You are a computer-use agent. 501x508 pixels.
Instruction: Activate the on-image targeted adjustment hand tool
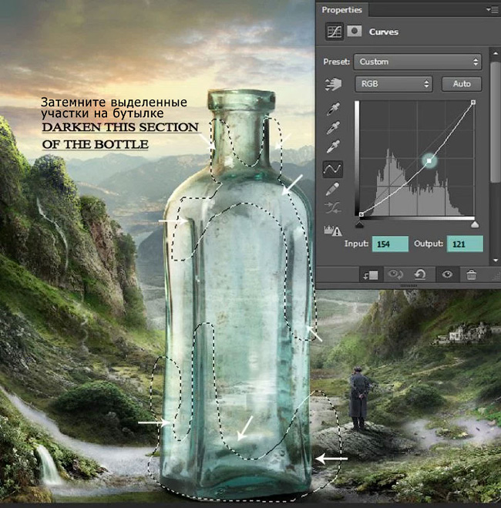(x=333, y=84)
